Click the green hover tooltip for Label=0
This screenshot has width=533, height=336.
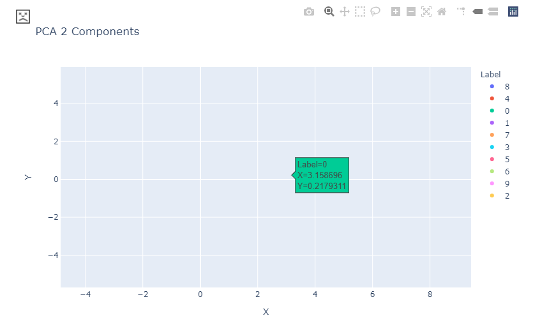(x=322, y=175)
